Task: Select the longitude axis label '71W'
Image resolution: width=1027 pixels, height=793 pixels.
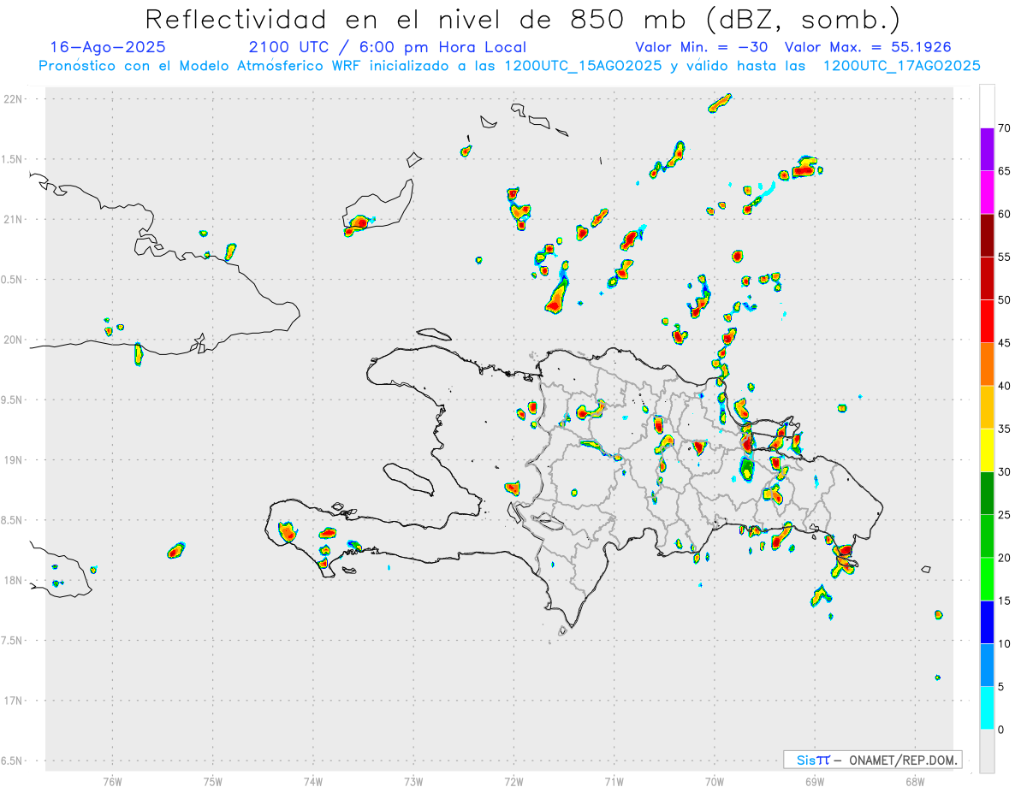Action: (x=614, y=781)
